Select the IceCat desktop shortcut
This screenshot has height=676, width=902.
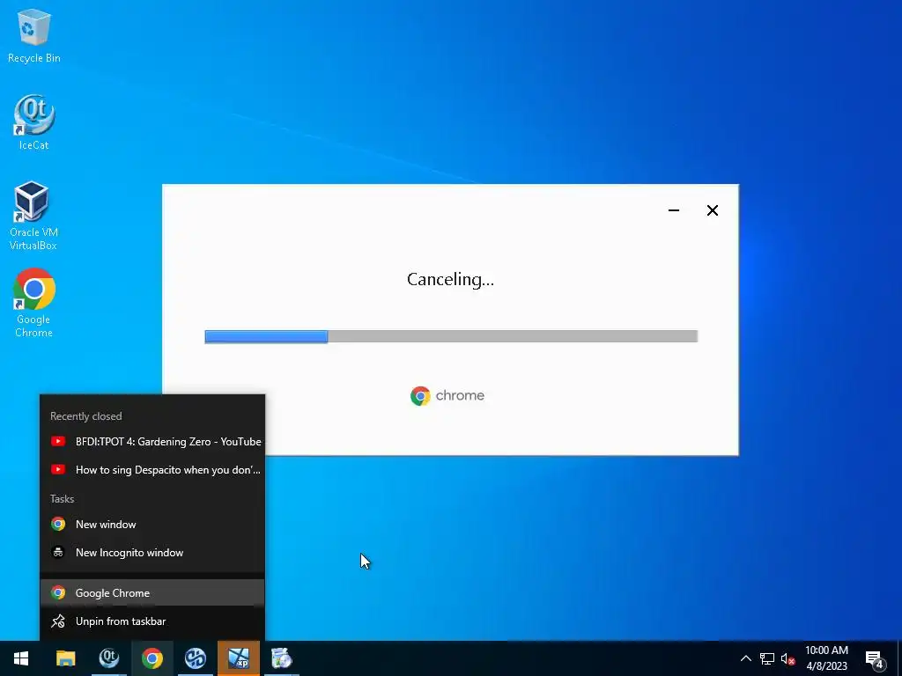34,122
